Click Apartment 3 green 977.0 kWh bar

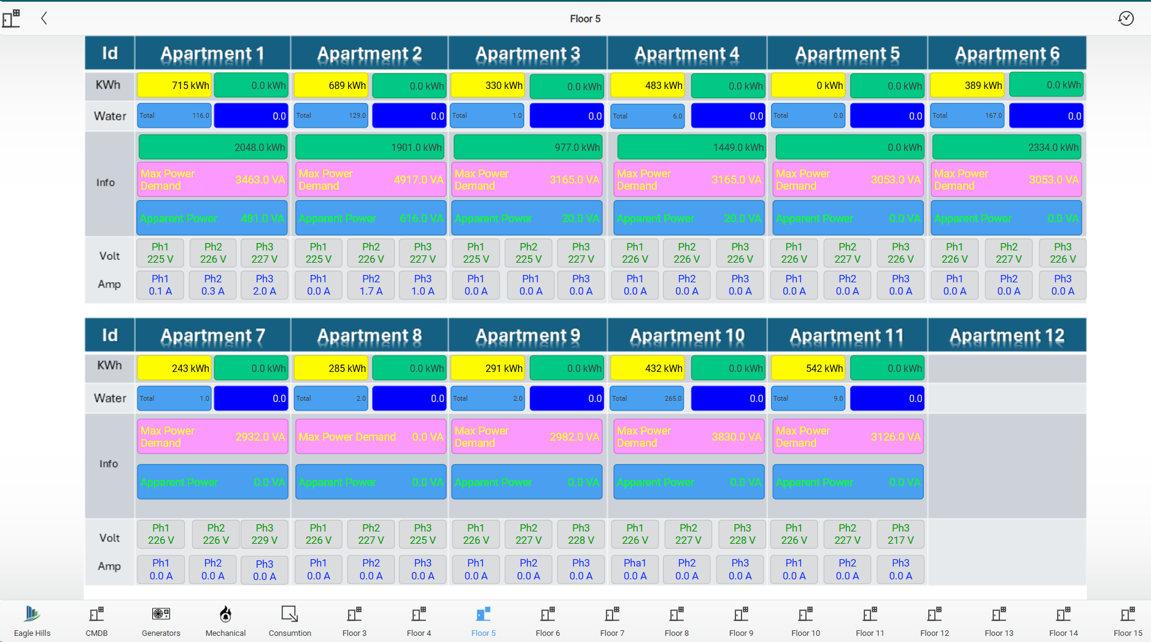point(528,148)
